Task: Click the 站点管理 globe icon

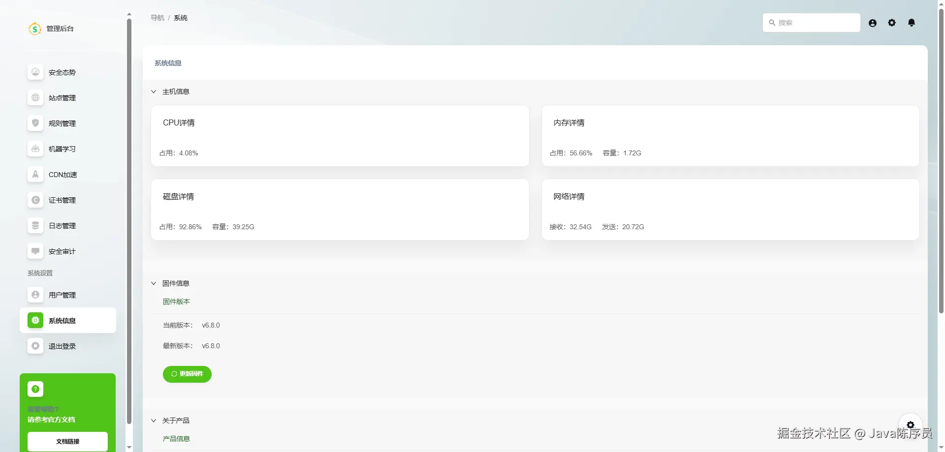Action: (35, 98)
